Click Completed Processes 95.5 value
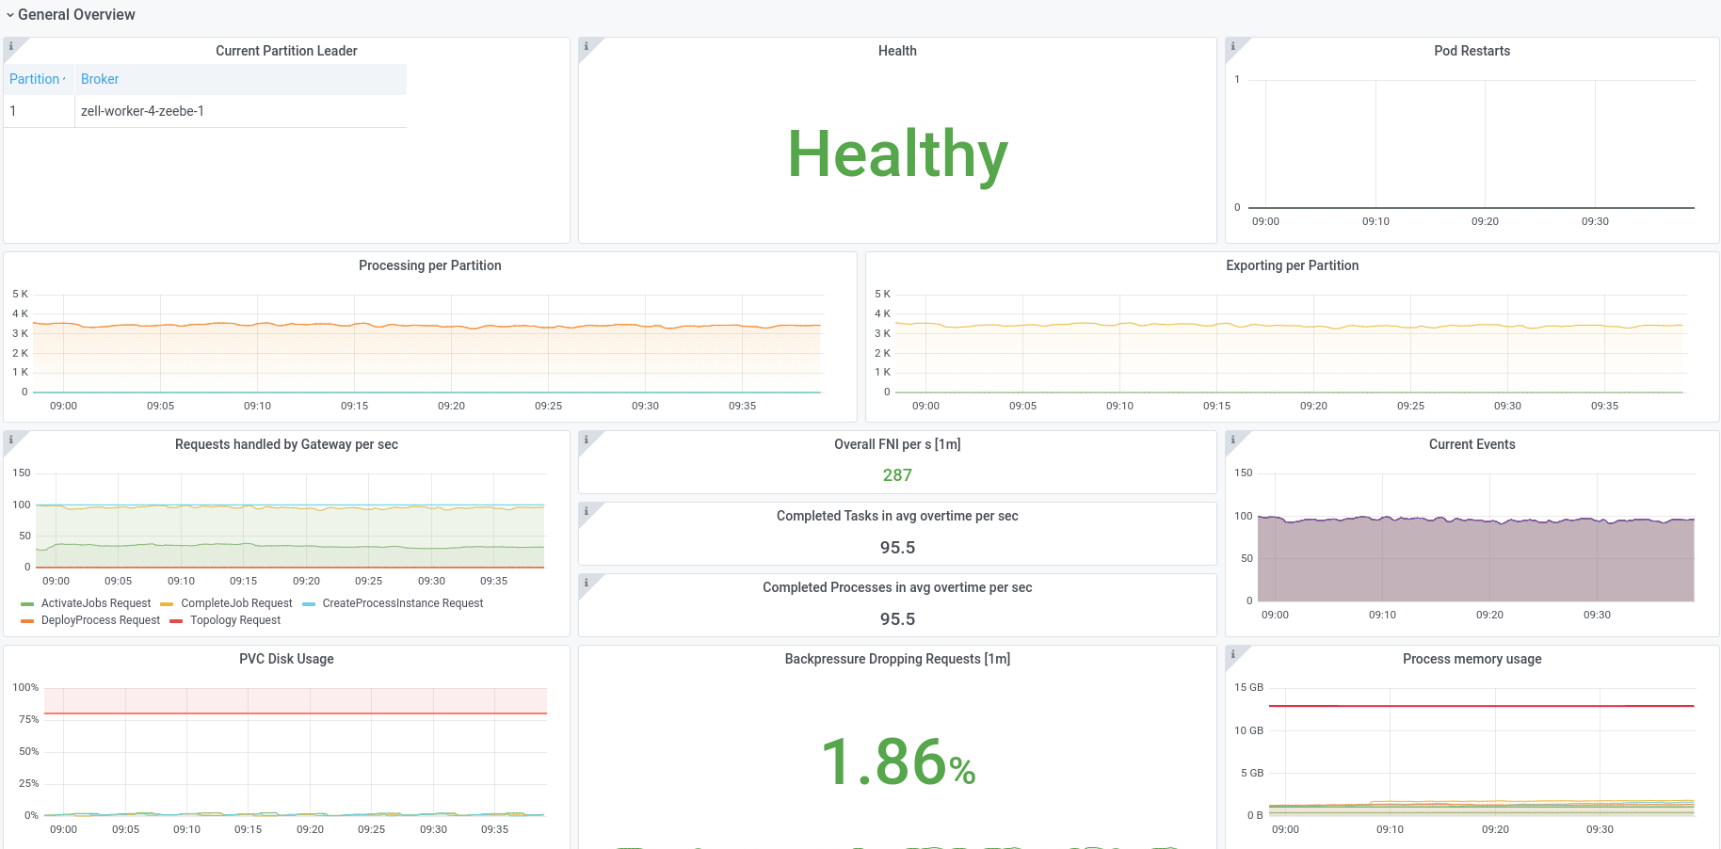Viewport: 1721px width, 849px height. click(897, 619)
